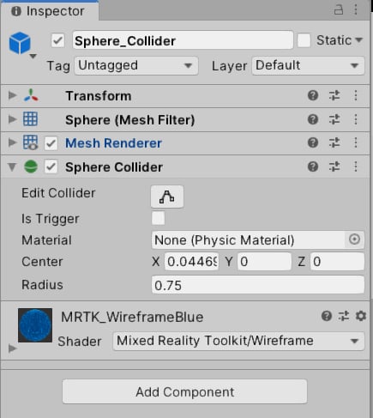
Task: Click the Mesh Renderer icon
Action: point(30,142)
